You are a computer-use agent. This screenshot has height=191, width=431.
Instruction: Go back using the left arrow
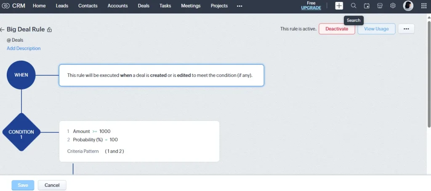(x=2, y=30)
